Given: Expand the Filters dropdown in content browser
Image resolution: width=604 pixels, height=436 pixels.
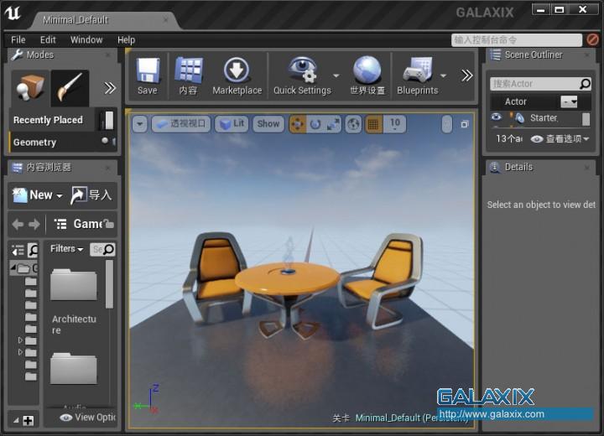Looking at the screenshot, I should point(66,249).
